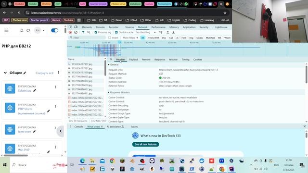Viewport: 308px width, 173px height.
Task: Click See all new features button
Action: pyautogui.click(x=145, y=144)
